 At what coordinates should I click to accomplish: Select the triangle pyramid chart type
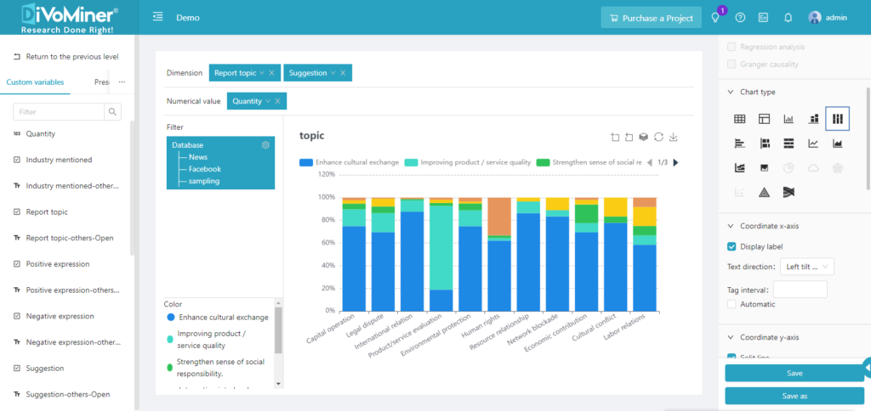tap(765, 192)
